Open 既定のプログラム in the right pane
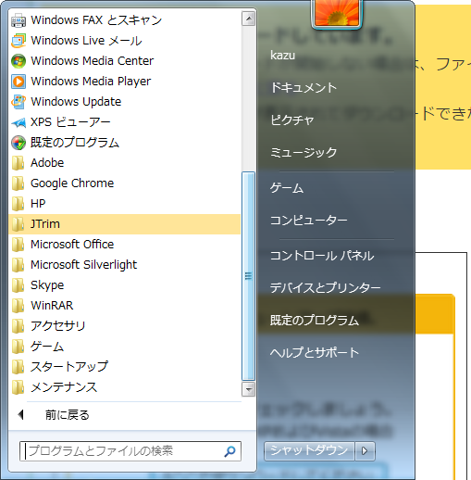Viewport: 471px width, 480px height. click(315, 321)
